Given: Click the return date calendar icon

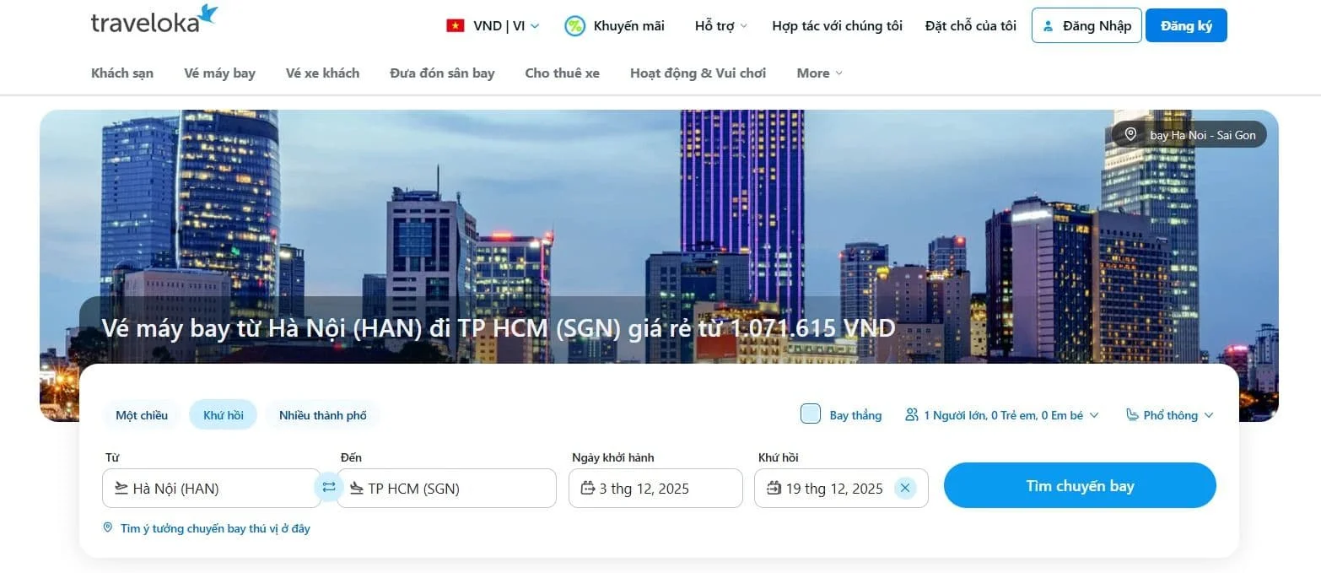Looking at the screenshot, I should [775, 488].
